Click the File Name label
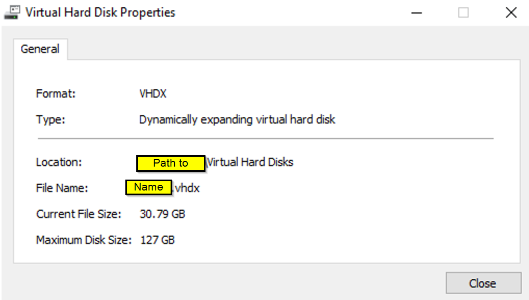 [62, 188]
